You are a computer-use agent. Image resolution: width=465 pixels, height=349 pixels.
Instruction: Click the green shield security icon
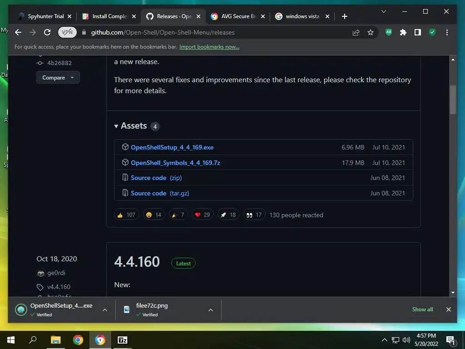click(432, 32)
